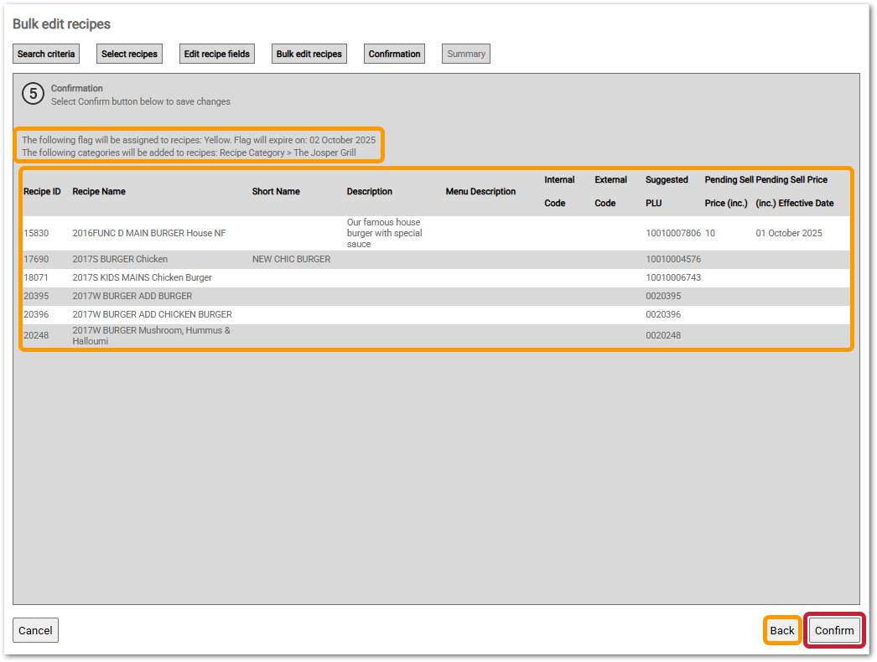Select the 2017S BURGER Chicken row
Viewport: 877px width, 662px height.
(120, 259)
